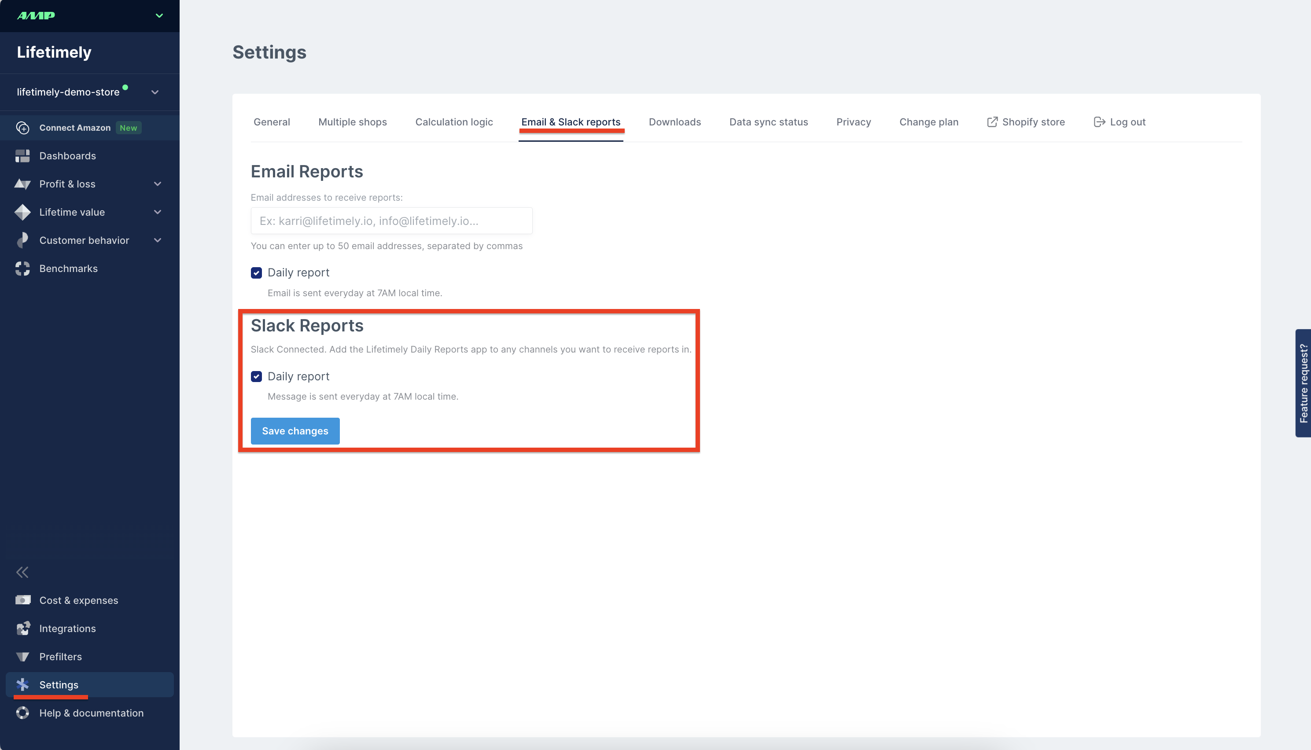Collapse the sidebar with double-chevron icon
1311x750 pixels.
coord(22,572)
